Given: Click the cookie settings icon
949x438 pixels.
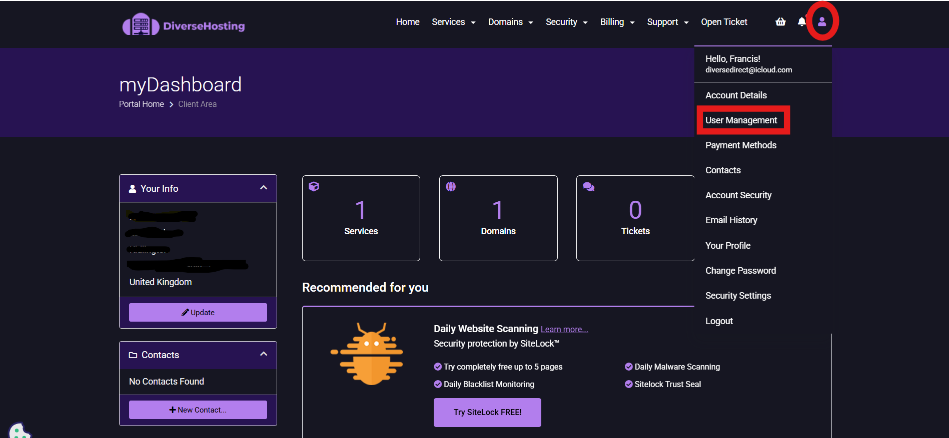Looking at the screenshot, I should tap(19, 431).
